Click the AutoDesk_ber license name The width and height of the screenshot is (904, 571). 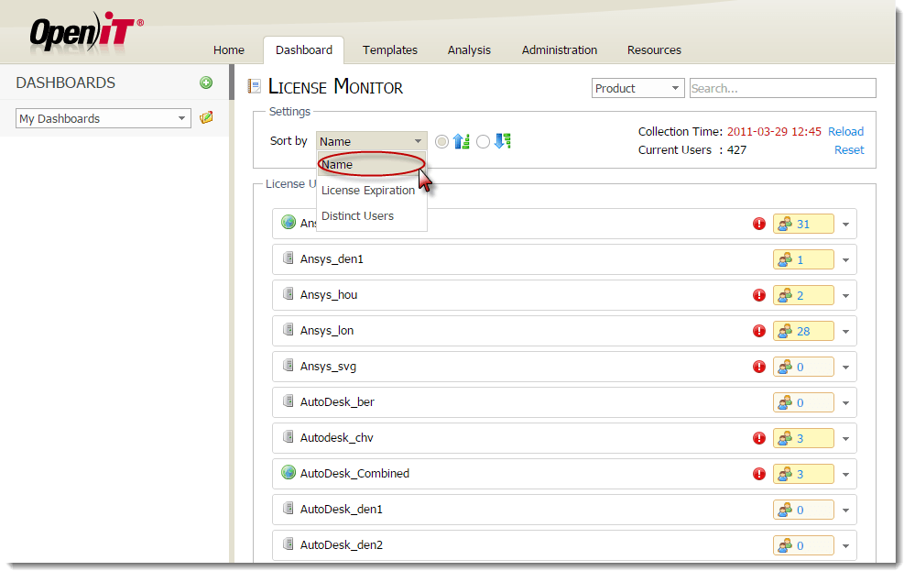337,402
